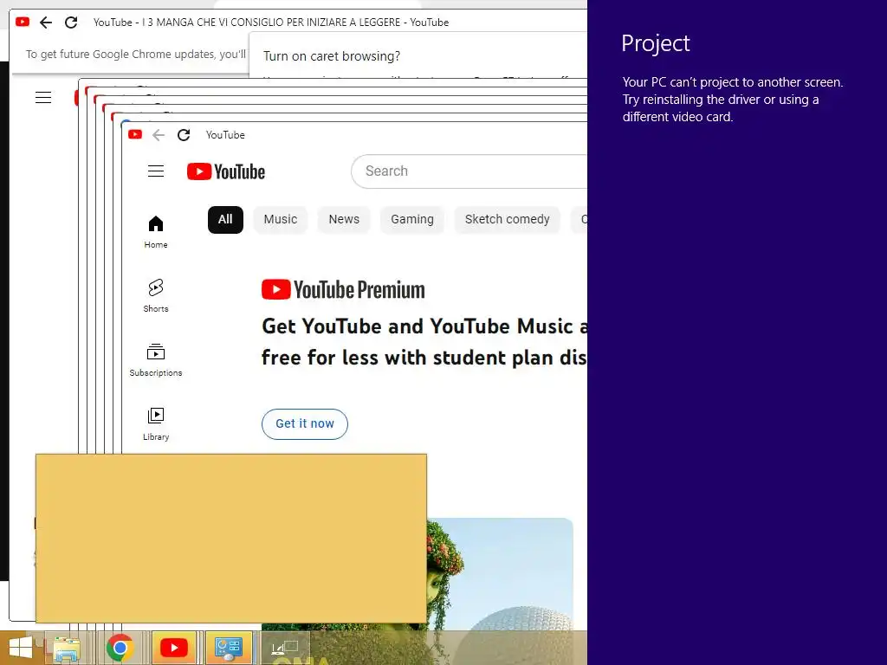Click the YouTube Premium logo banner
Viewport: 887px width, 665px height.
[343, 289]
